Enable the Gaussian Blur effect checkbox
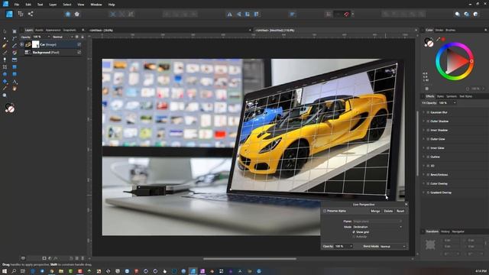489x275 pixels. [428, 112]
